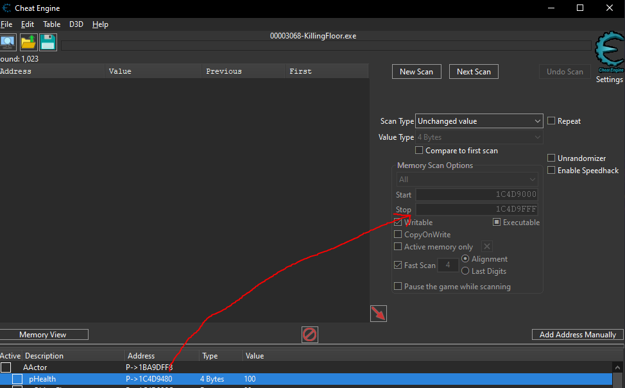Image resolution: width=625 pixels, height=388 pixels.
Task: Click the Undo Scan button
Action: tap(565, 72)
